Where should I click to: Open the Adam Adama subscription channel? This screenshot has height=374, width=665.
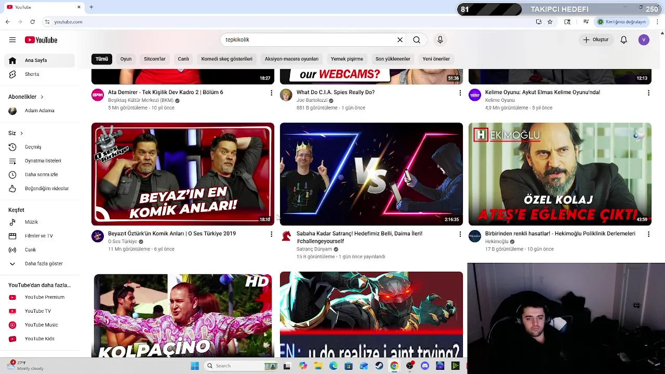point(41,111)
